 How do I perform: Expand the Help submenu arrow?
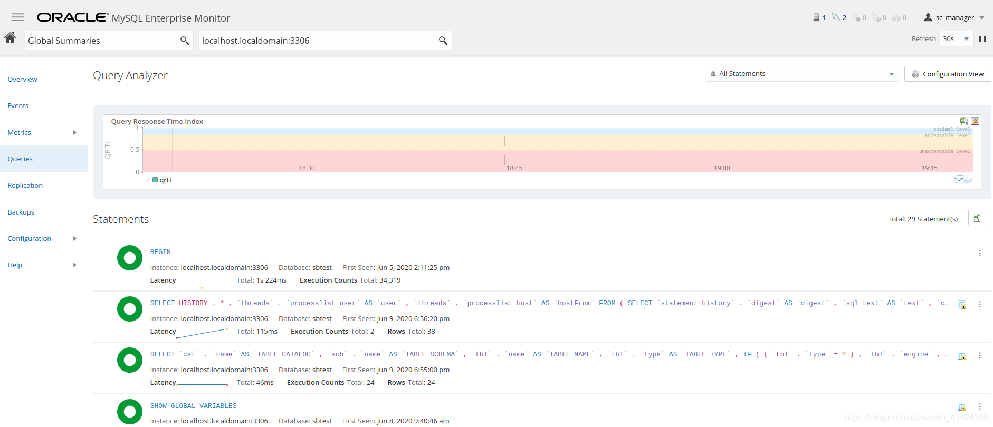coord(75,265)
